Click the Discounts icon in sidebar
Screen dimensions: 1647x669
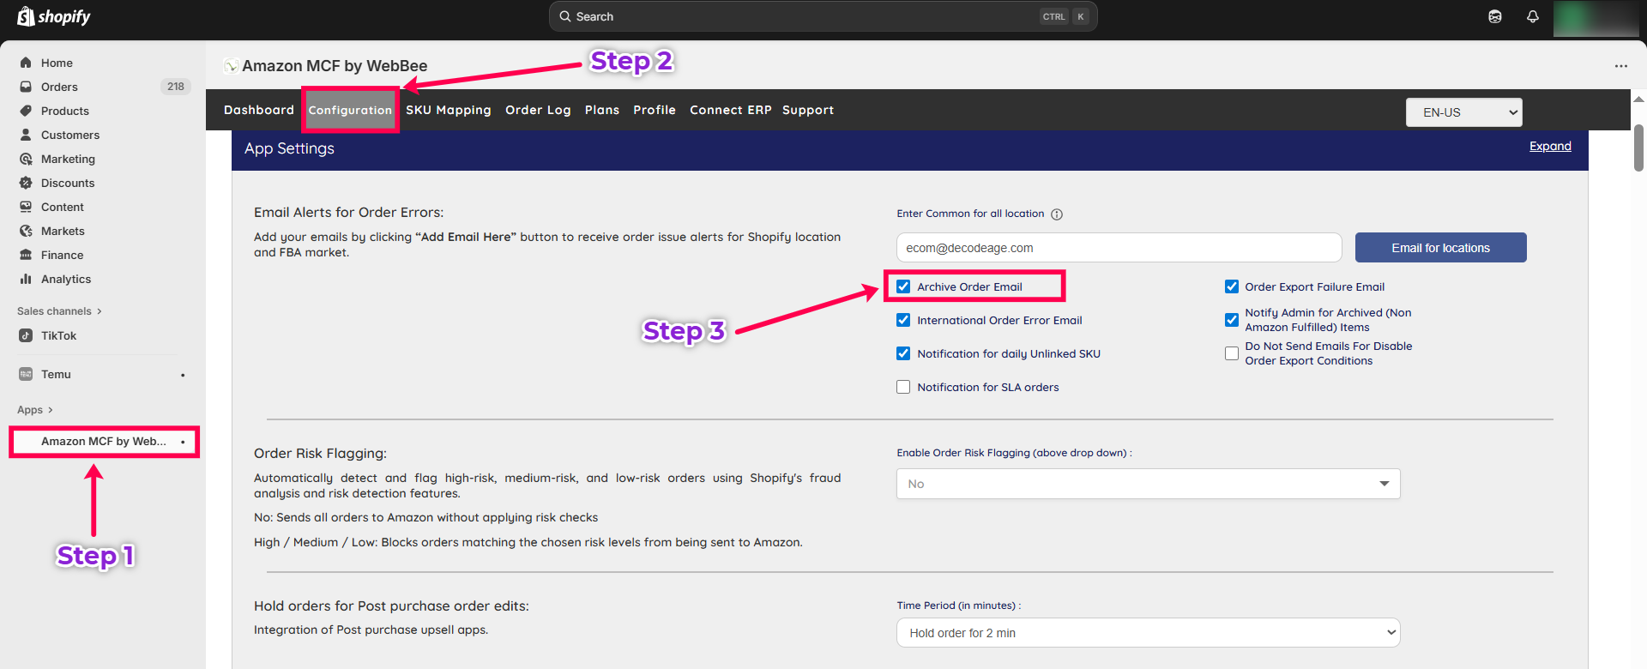26,183
